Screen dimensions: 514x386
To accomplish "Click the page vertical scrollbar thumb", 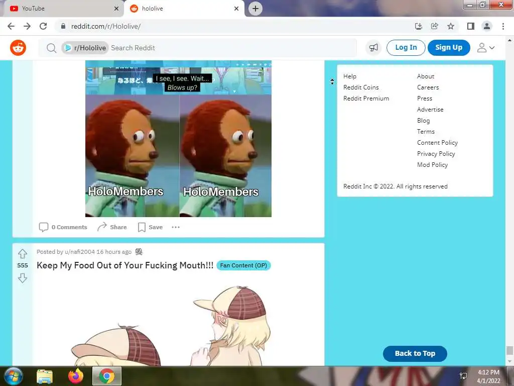I will point(509,350).
